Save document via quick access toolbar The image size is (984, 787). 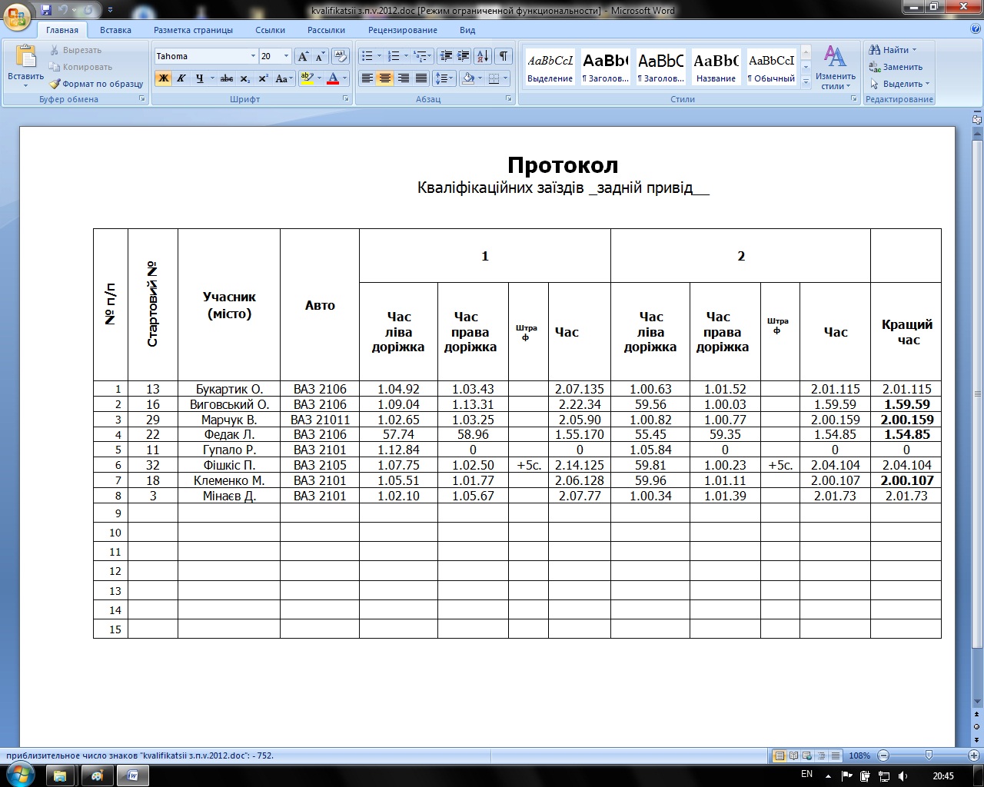pos(46,11)
